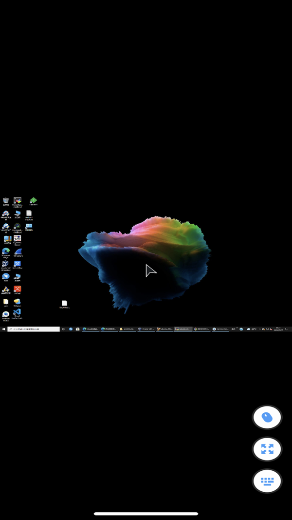This screenshot has width=292, height=520.
Task: Select the green diamond desktop shortcut
Action: 34,201
